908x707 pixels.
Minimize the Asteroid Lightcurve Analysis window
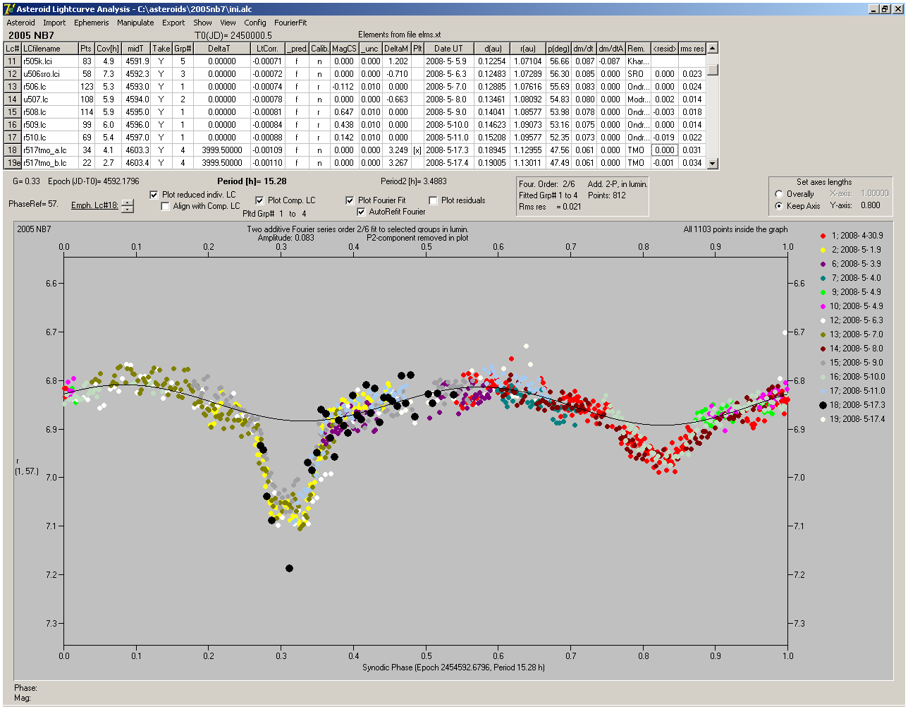[x=874, y=9]
